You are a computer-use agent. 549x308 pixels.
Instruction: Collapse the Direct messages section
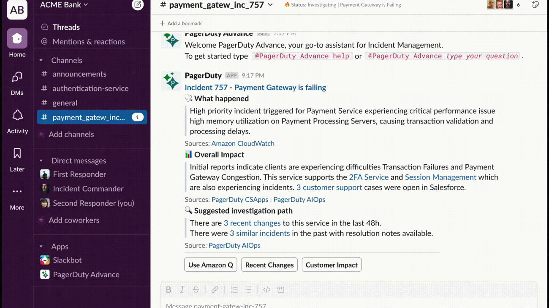41,161
